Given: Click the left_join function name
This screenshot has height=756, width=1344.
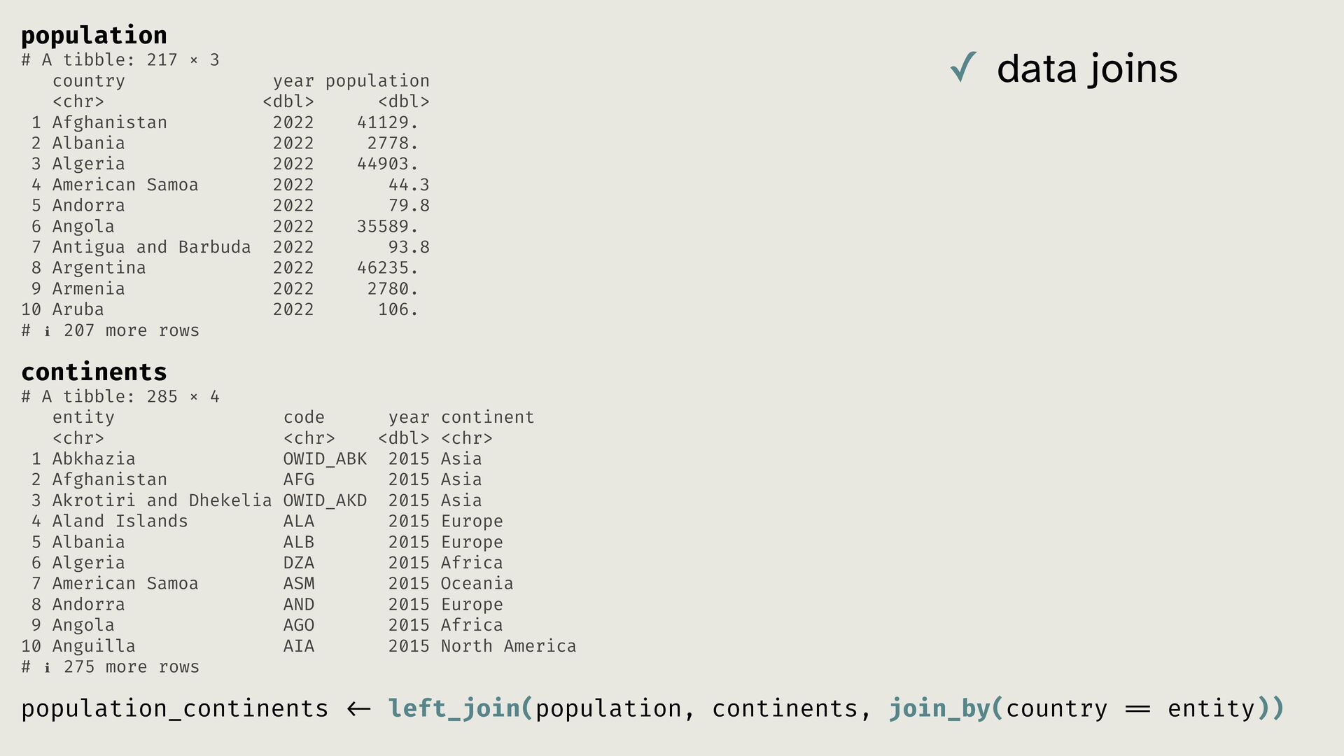Looking at the screenshot, I should pos(454,708).
